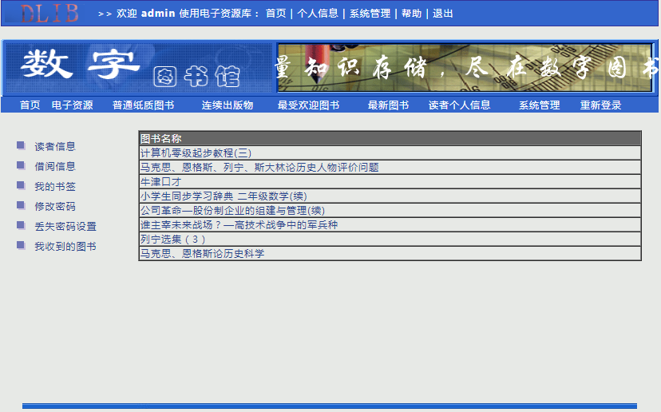Click the bullet icon beside 我收到的图书
The width and height of the screenshot is (661, 412).
21,245
